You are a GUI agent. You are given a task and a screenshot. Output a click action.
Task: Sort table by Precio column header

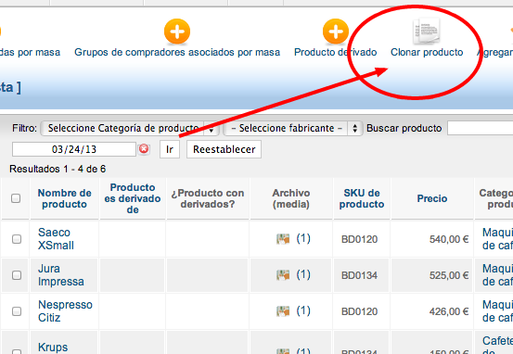[432, 198]
